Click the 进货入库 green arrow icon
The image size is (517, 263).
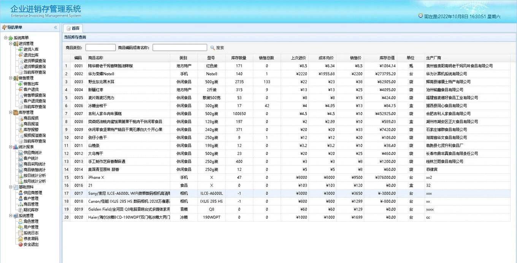(21, 49)
